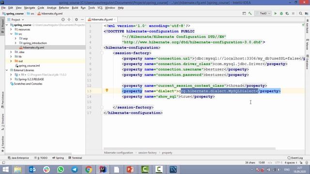Open Telegram from taskbar
This screenshot has width=310, height=174.
coord(75,170)
